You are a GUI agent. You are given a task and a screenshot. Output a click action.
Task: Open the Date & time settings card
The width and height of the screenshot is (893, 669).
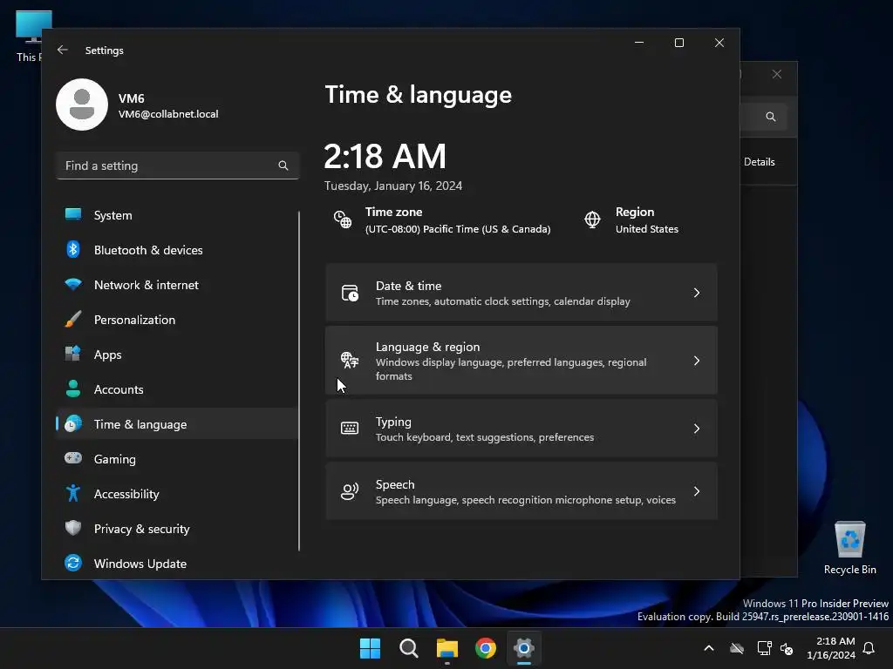[x=521, y=293]
